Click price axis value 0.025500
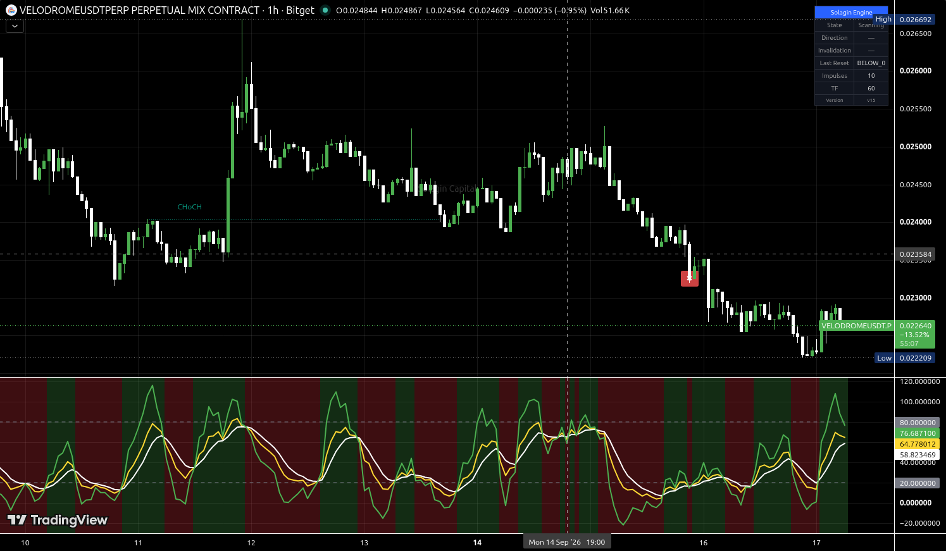The height and width of the screenshot is (551, 946). 916,109
